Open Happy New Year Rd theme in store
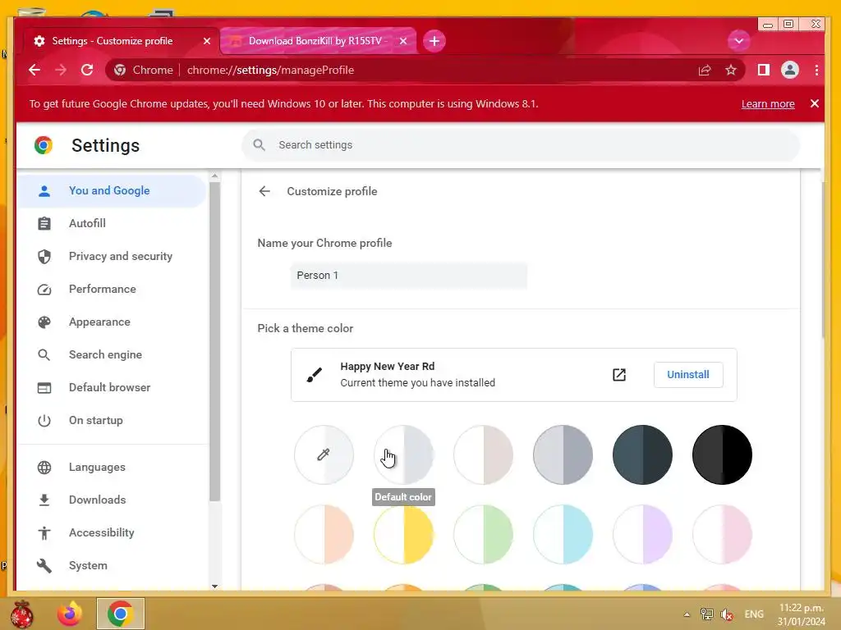Viewport: 841px width, 630px height. pos(619,374)
